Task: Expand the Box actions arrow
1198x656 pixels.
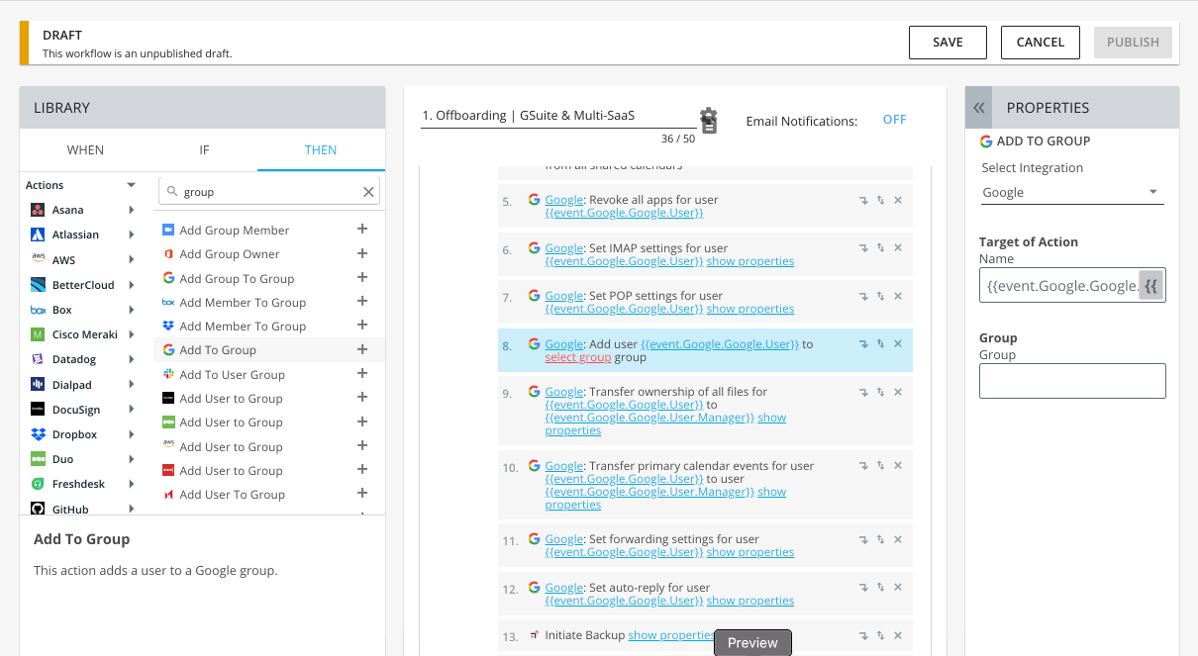Action: point(132,310)
